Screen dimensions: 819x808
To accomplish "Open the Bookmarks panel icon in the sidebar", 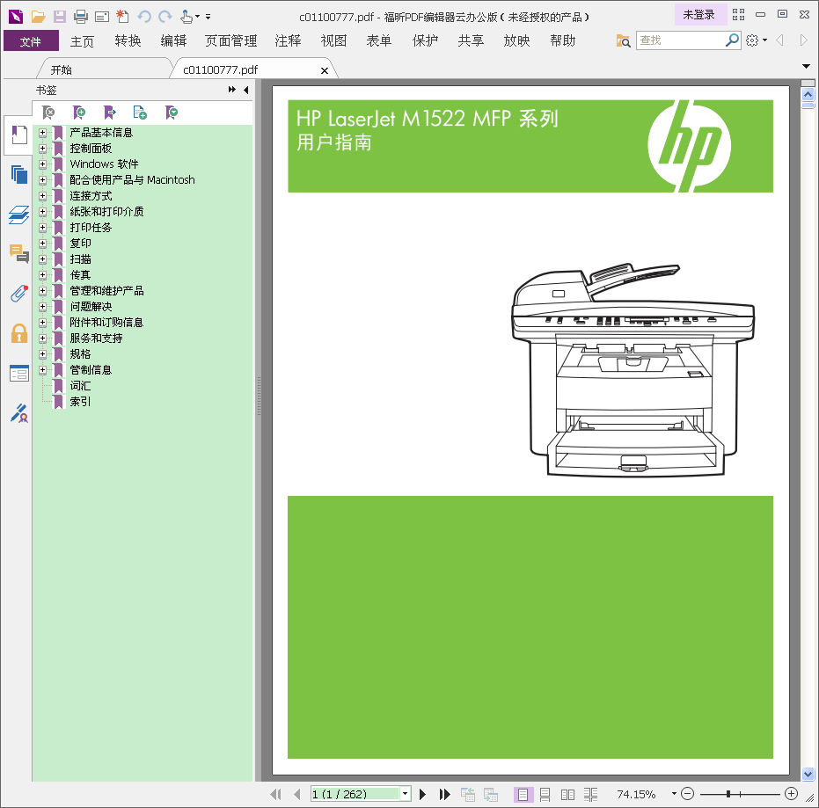I will point(18,135).
